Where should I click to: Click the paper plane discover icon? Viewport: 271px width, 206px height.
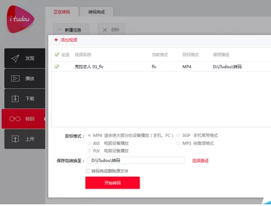(x=15, y=58)
